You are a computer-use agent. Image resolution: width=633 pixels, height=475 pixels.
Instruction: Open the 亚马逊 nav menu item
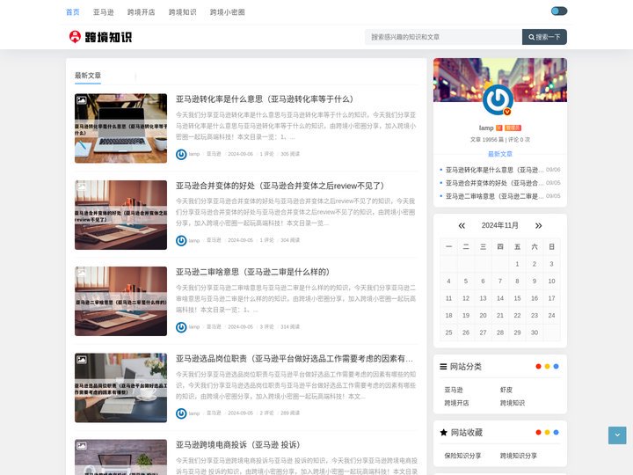click(x=104, y=12)
